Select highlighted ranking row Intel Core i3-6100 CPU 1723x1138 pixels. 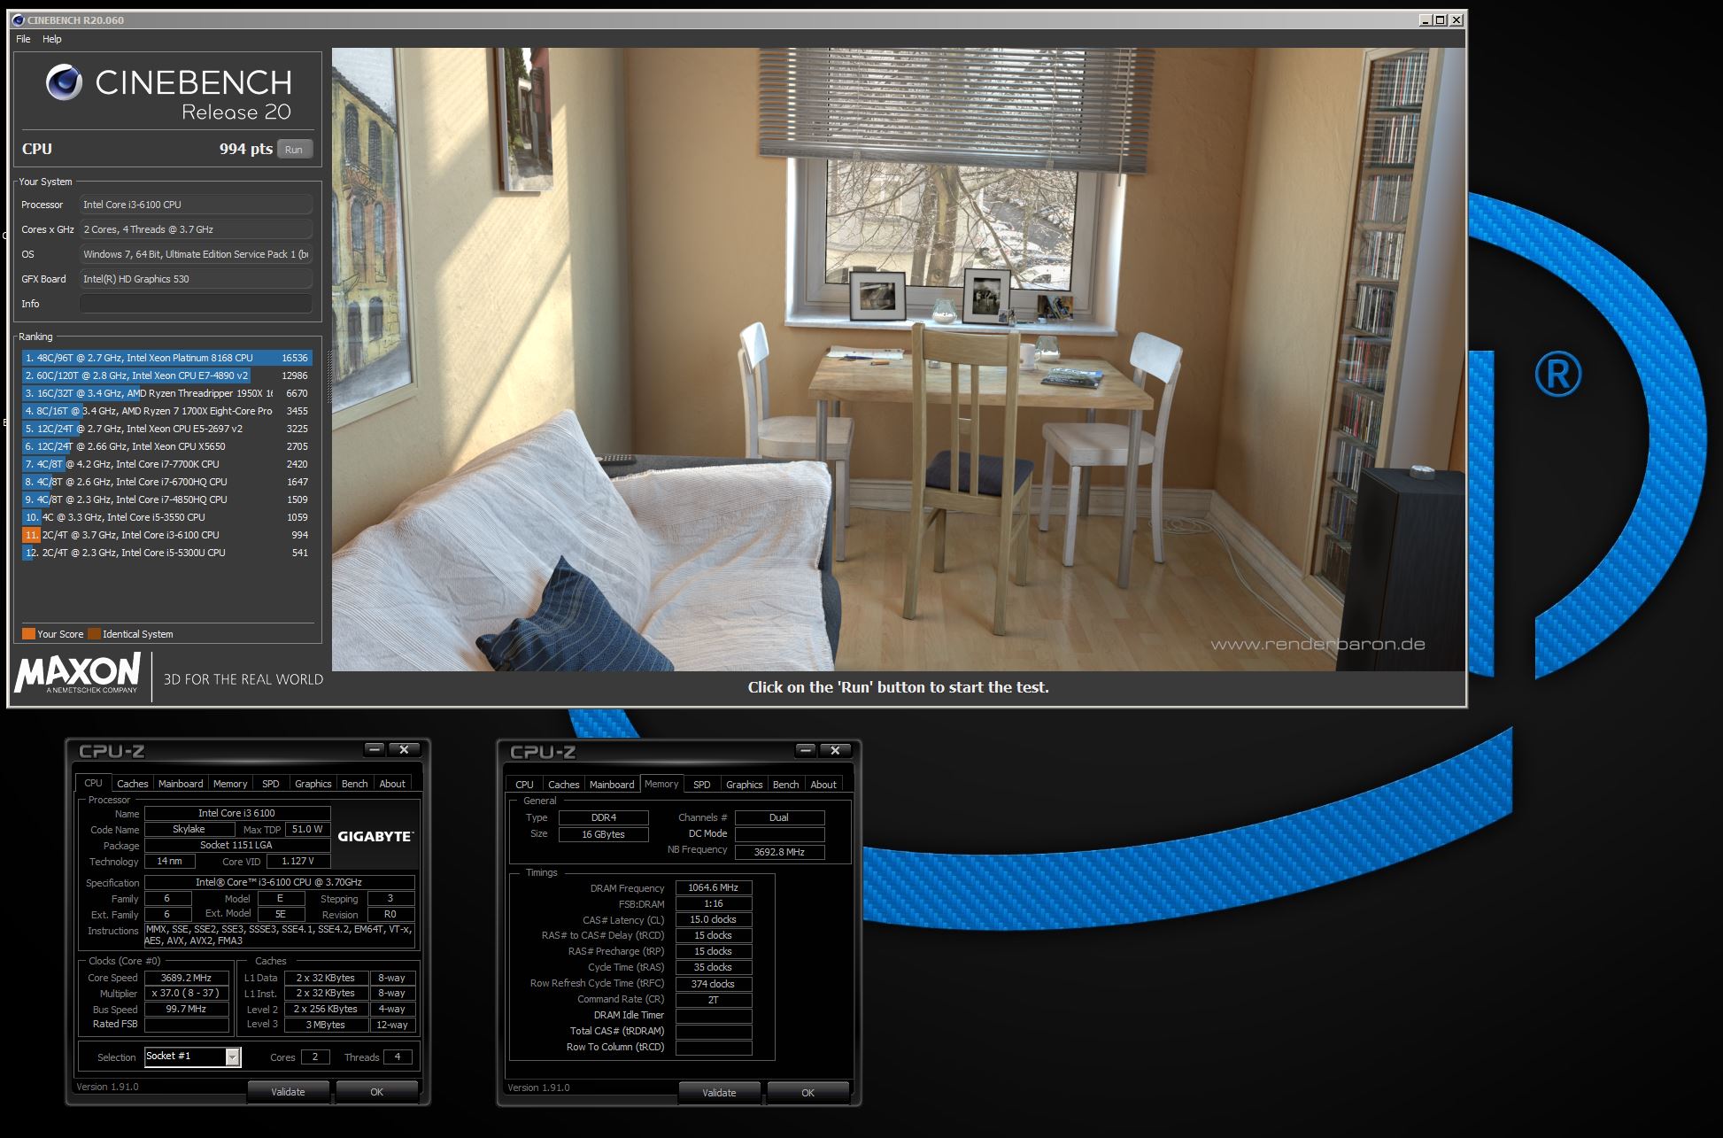click(166, 535)
